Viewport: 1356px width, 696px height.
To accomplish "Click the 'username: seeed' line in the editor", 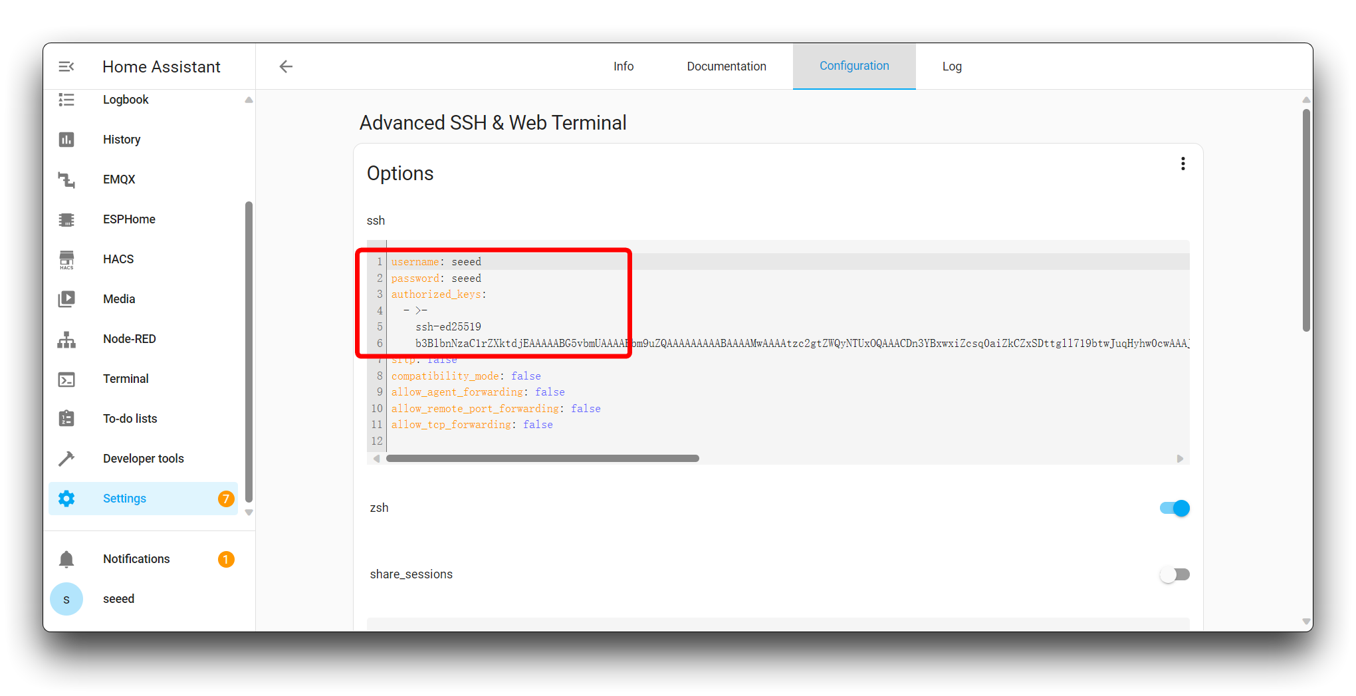I will [436, 262].
